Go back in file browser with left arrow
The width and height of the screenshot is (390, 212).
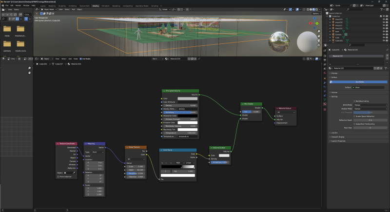click(x=4, y=15)
